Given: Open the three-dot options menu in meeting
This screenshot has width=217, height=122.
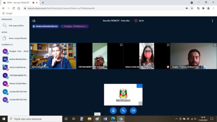Looking at the screenshot, I should pyautogui.click(x=212, y=21).
